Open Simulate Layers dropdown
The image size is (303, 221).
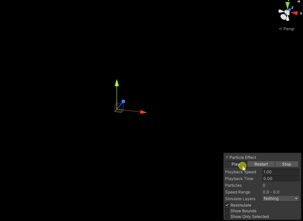[x=281, y=198]
